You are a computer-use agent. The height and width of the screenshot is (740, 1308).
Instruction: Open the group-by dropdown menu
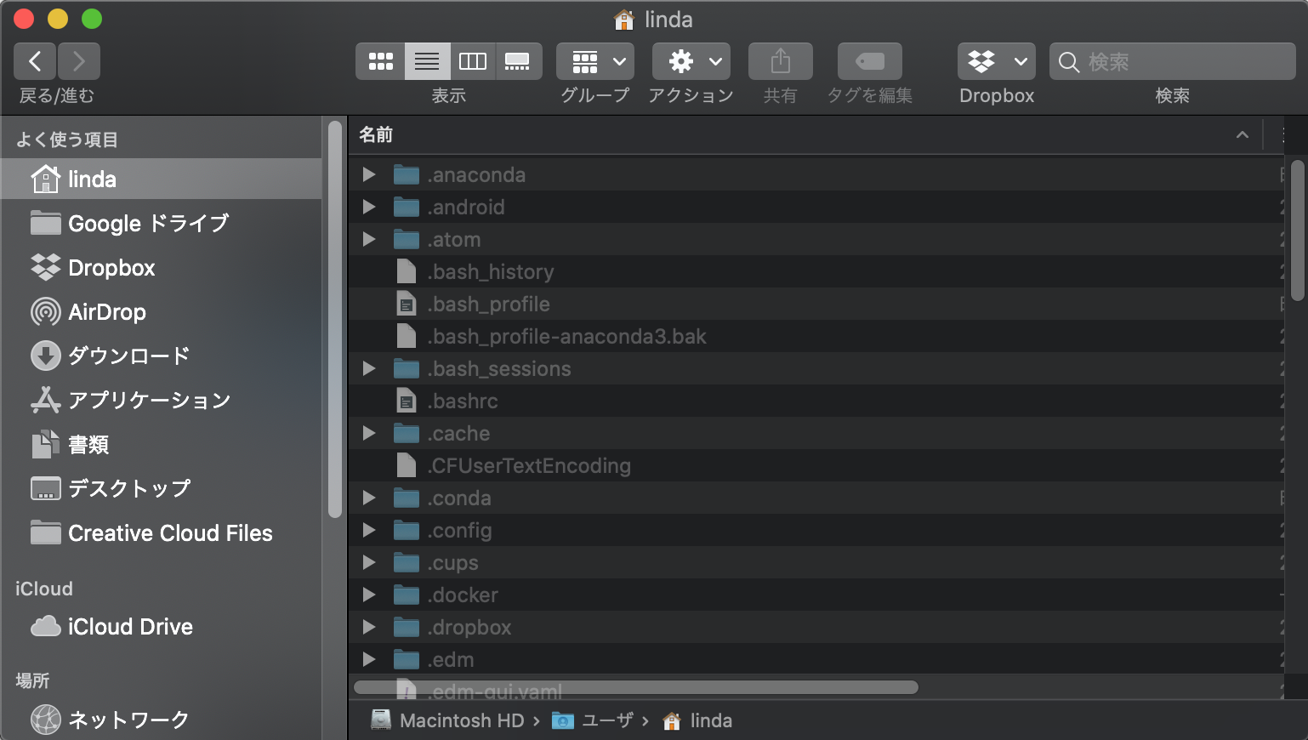tap(595, 61)
